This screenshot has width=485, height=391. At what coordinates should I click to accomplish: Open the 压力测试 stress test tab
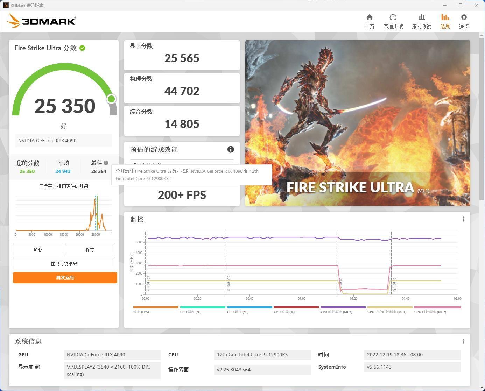(x=421, y=22)
